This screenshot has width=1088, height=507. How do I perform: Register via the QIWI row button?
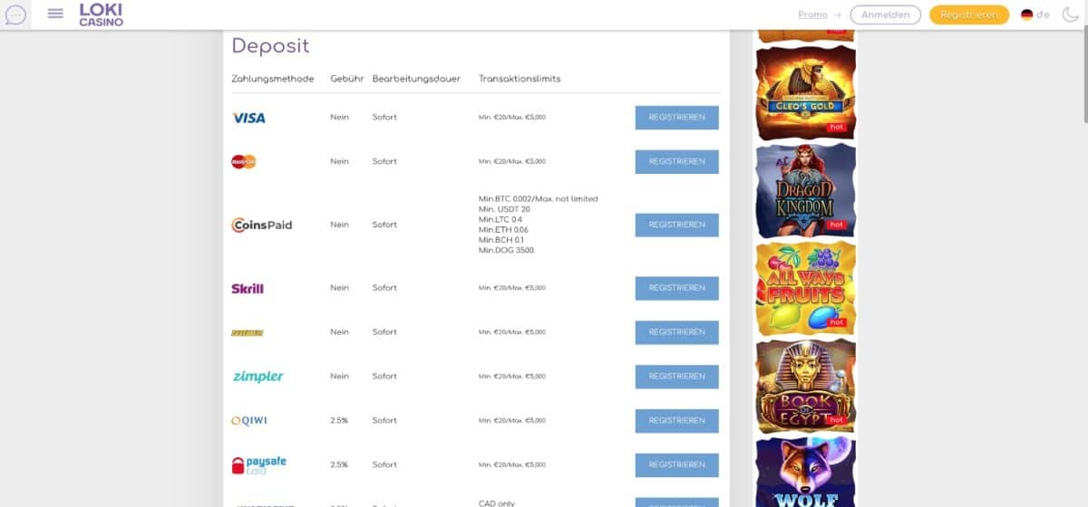676,421
